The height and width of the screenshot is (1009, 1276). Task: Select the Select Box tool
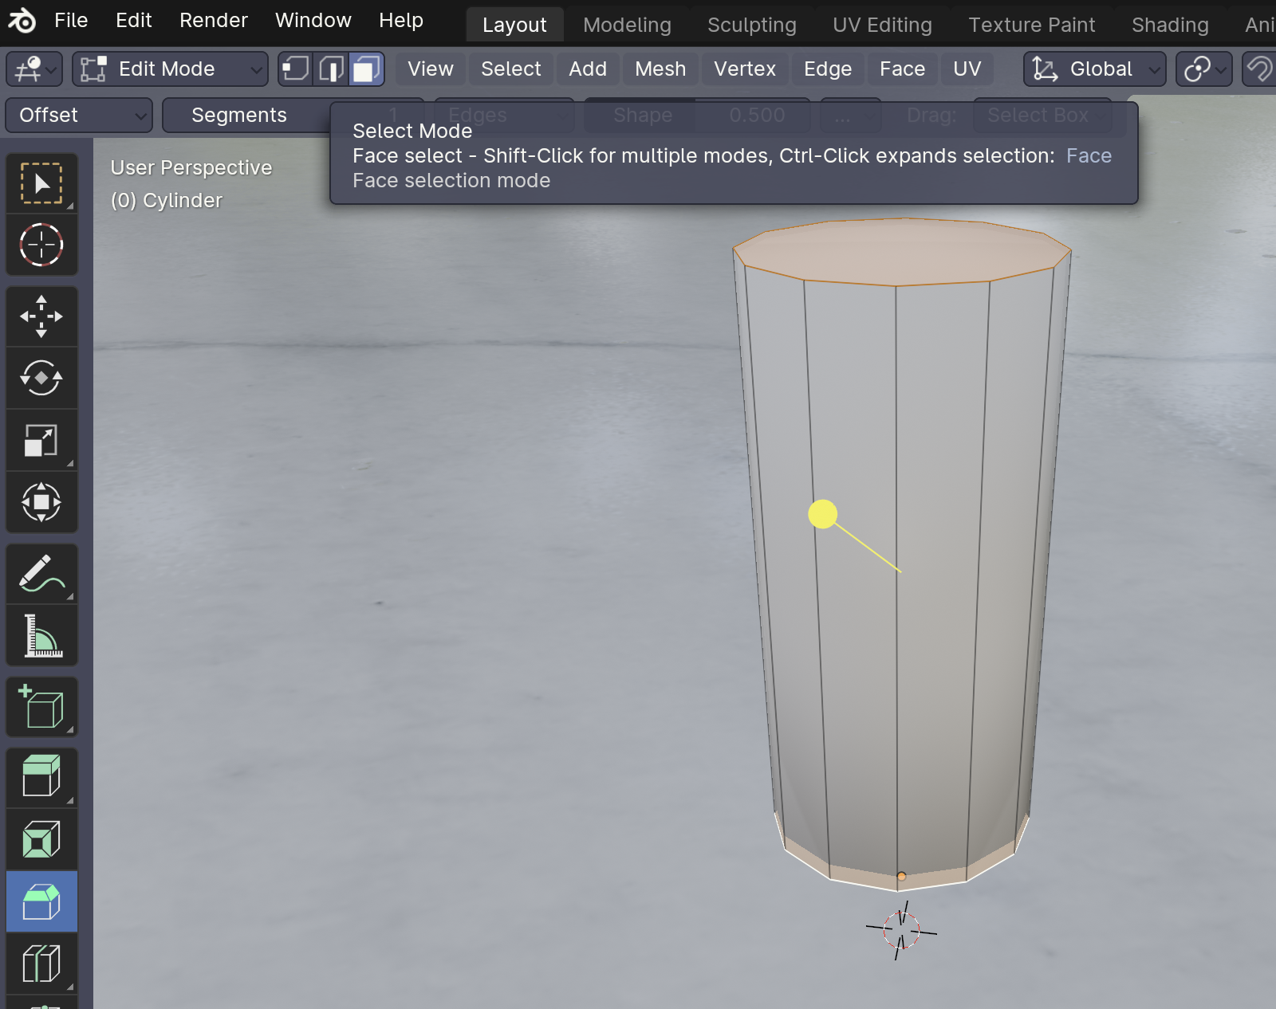(41, 184)
